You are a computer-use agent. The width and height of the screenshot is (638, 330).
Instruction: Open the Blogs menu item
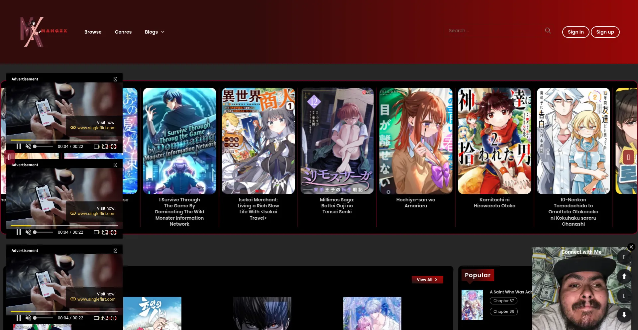(x=151, y=32)
